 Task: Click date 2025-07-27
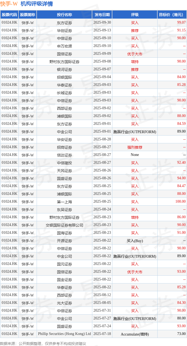102,318
